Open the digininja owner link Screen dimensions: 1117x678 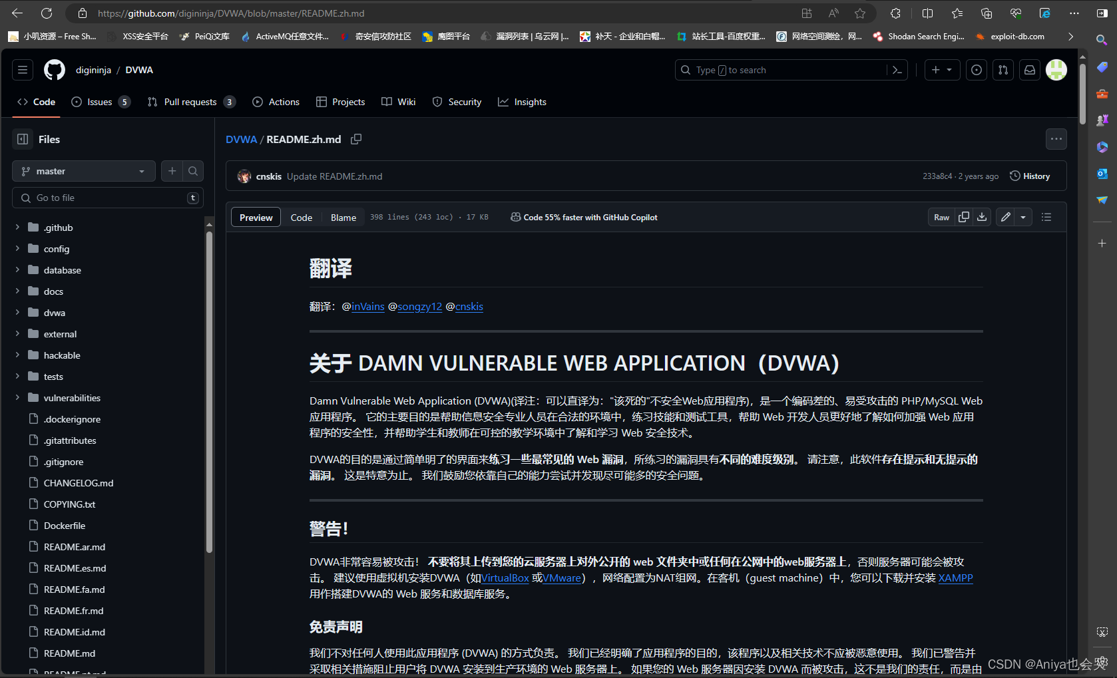pyautogui.click(x=93, y=70)
